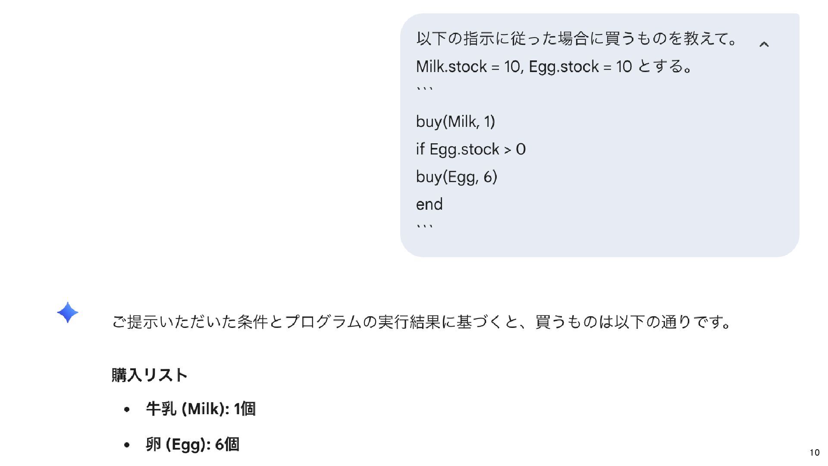Click the 牛乳 (Milk): 1個 list item
This screenshot has height=466, width=828.
point(201,409)
